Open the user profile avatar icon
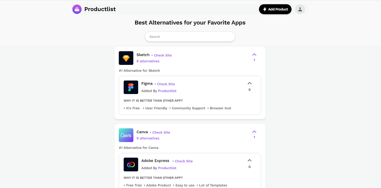381x188 pixels. 300,9
